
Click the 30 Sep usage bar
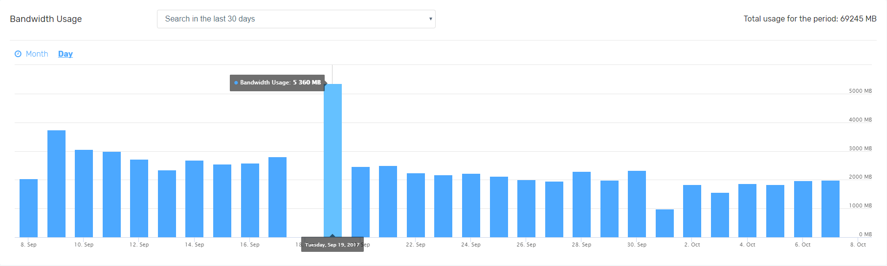[x=637, y=204]
